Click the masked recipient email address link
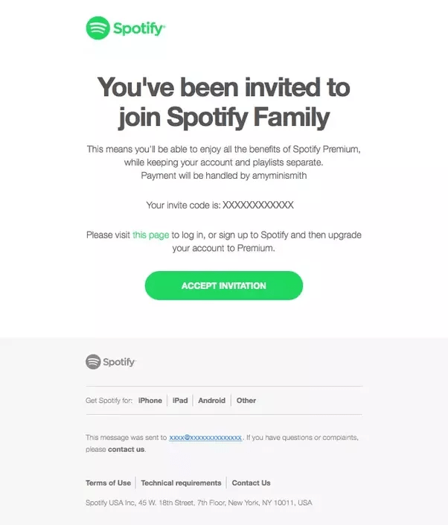448x525 pixels. [x=205, y=438]
